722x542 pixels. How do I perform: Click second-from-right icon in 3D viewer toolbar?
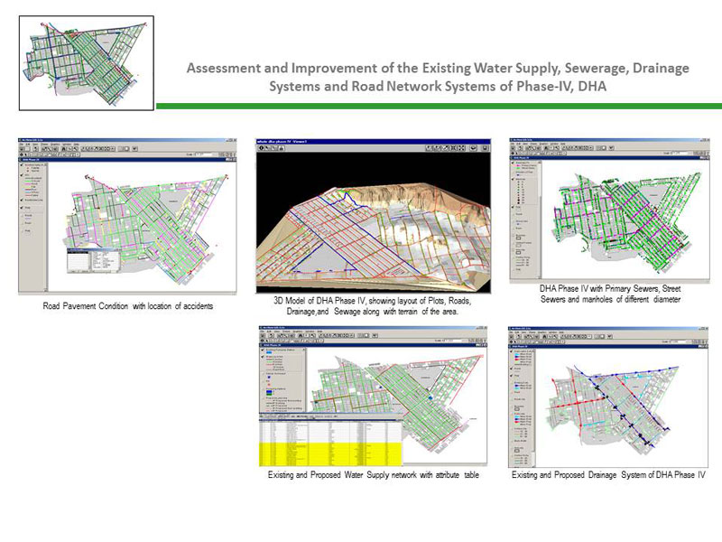tap(473, 148)
